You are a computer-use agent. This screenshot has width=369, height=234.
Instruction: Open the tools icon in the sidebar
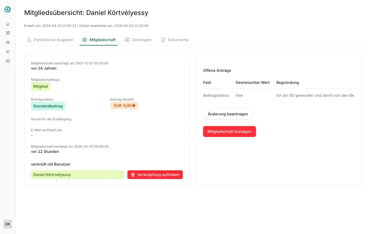click(x=8, y=33)
